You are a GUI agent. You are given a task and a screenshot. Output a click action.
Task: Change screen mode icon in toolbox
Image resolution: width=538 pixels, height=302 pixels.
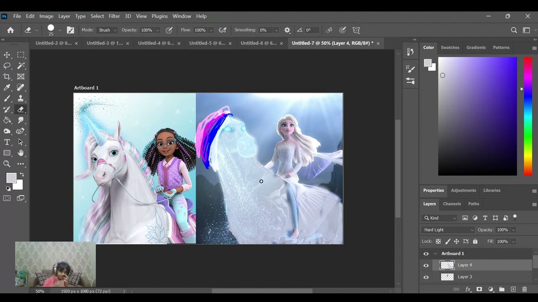tap(21, 198)
